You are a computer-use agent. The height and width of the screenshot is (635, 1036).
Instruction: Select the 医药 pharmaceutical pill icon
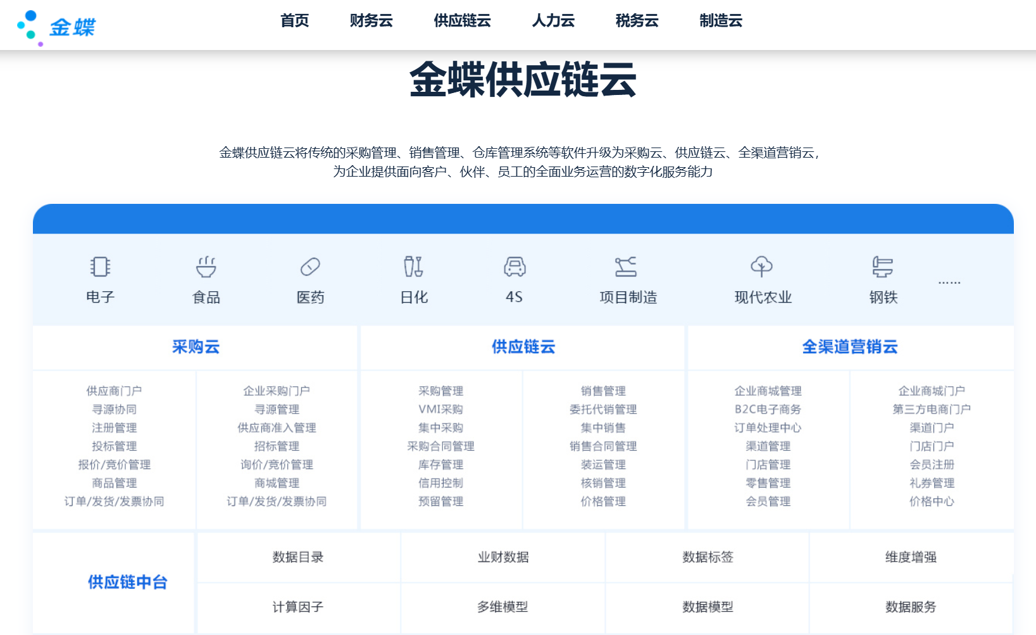(310, 267)
